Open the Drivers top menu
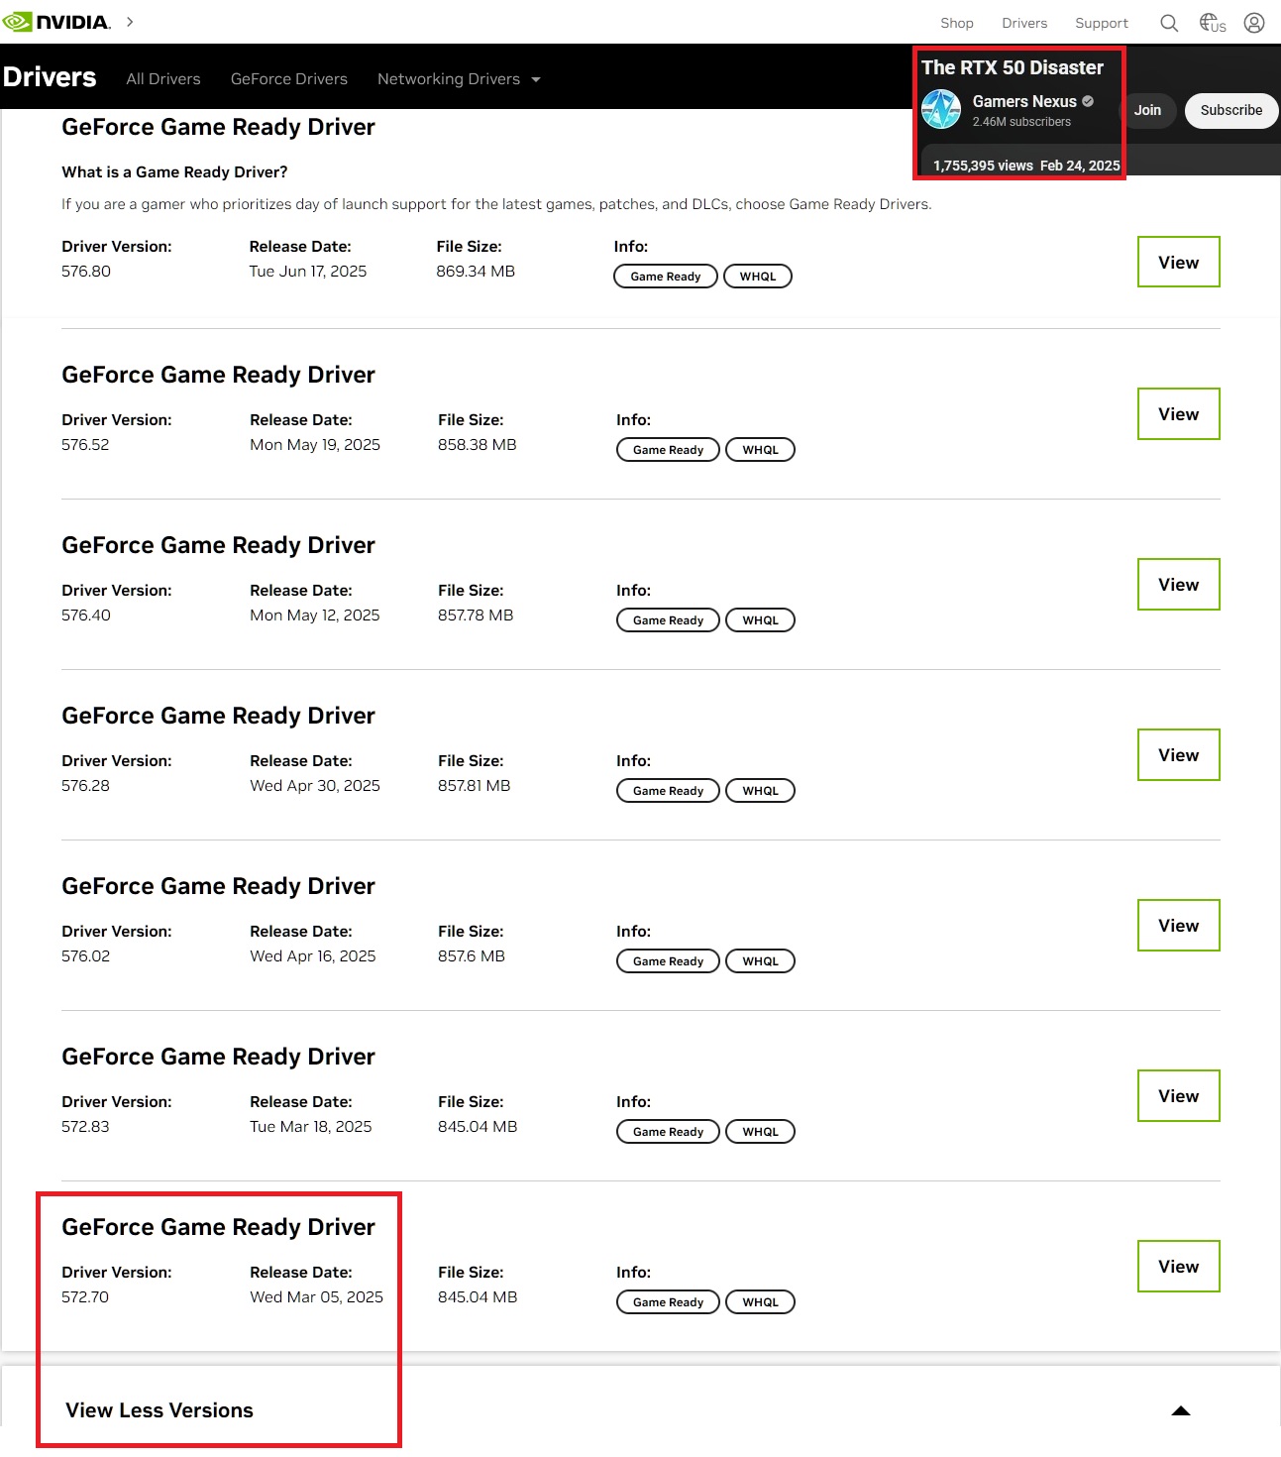Screen dimensions: 1281x1457 (1024, 23)
